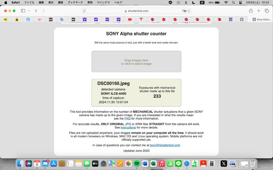The height and width of the screenshot is (170, 273).
Task: Toggle the Safari sidebar
Action: [23, 11]
